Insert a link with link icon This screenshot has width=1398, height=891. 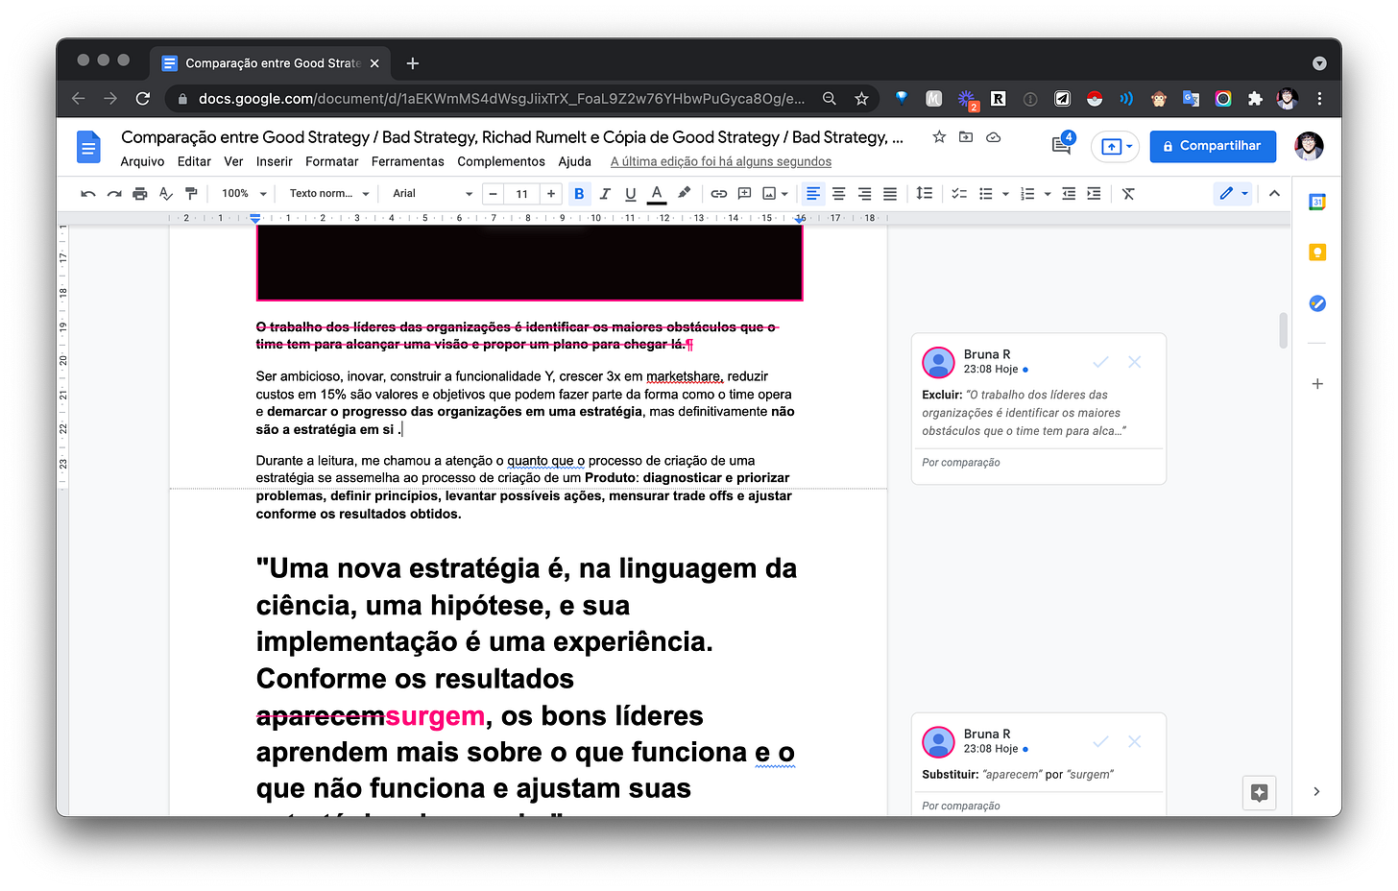(718, 194)
